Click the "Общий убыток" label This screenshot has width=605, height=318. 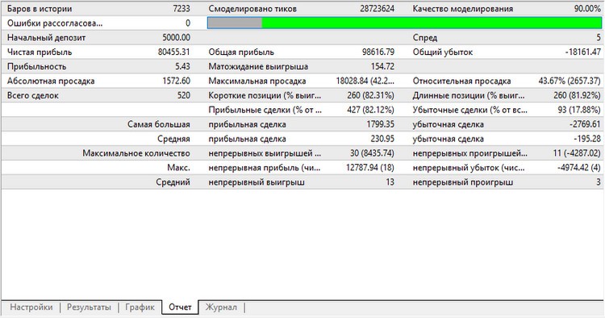443,52
